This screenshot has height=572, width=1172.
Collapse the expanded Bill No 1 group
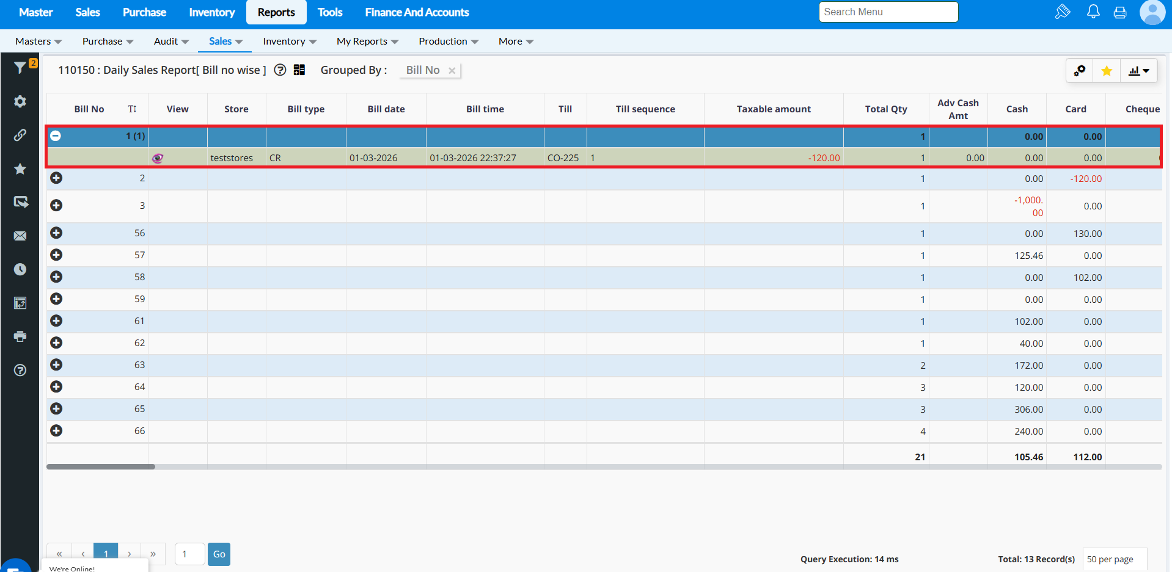point(56,136)
